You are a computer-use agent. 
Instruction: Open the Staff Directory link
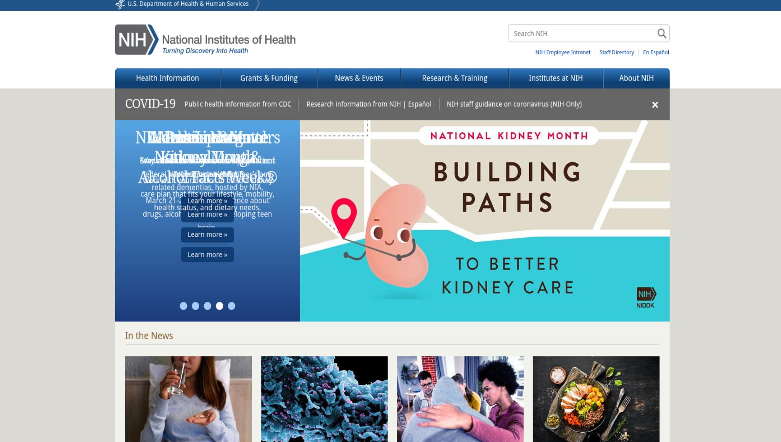[x=617, y=52]
